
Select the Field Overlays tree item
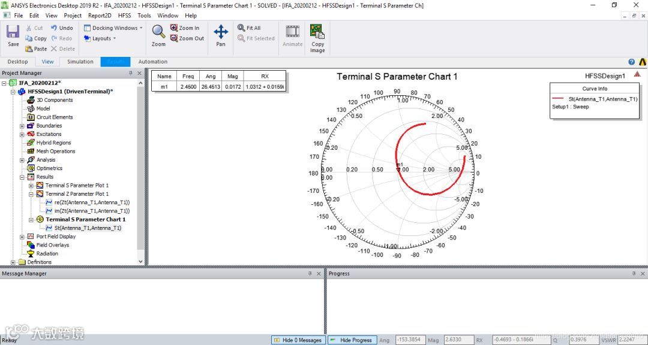tap(52, 245)
